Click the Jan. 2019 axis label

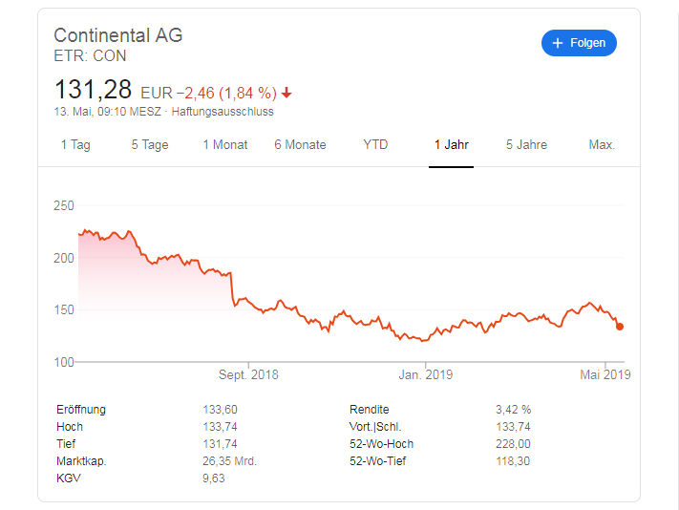pos(426,374)
